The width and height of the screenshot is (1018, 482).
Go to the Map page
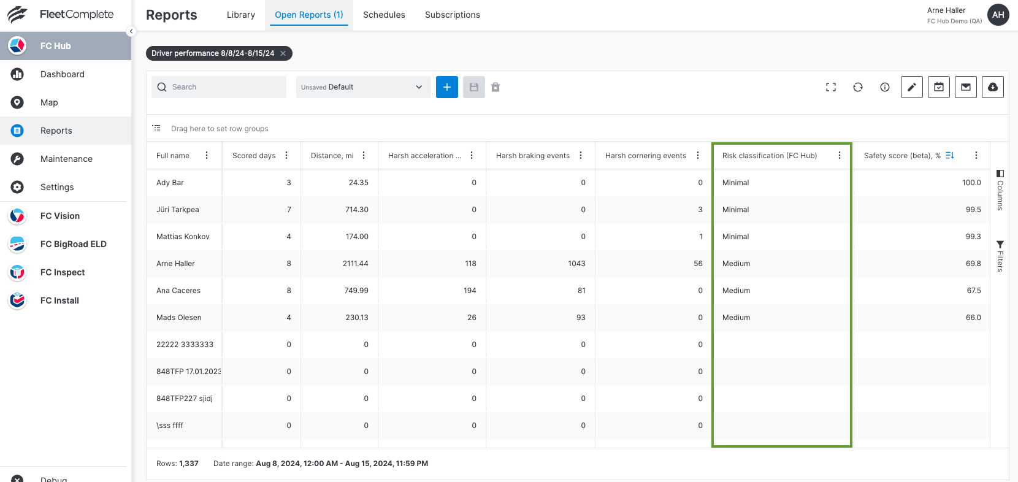[x=66, y=102]
